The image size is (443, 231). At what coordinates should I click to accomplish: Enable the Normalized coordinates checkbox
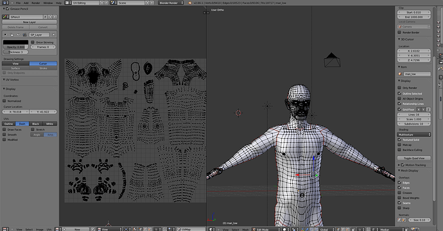(4, 100)
